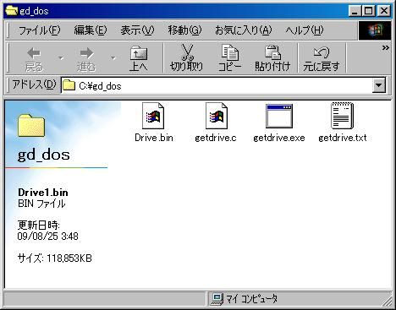This screenshot has width=396, height=310.
Task: Click the BIN ファイル type text
Action: pos(41,204)
